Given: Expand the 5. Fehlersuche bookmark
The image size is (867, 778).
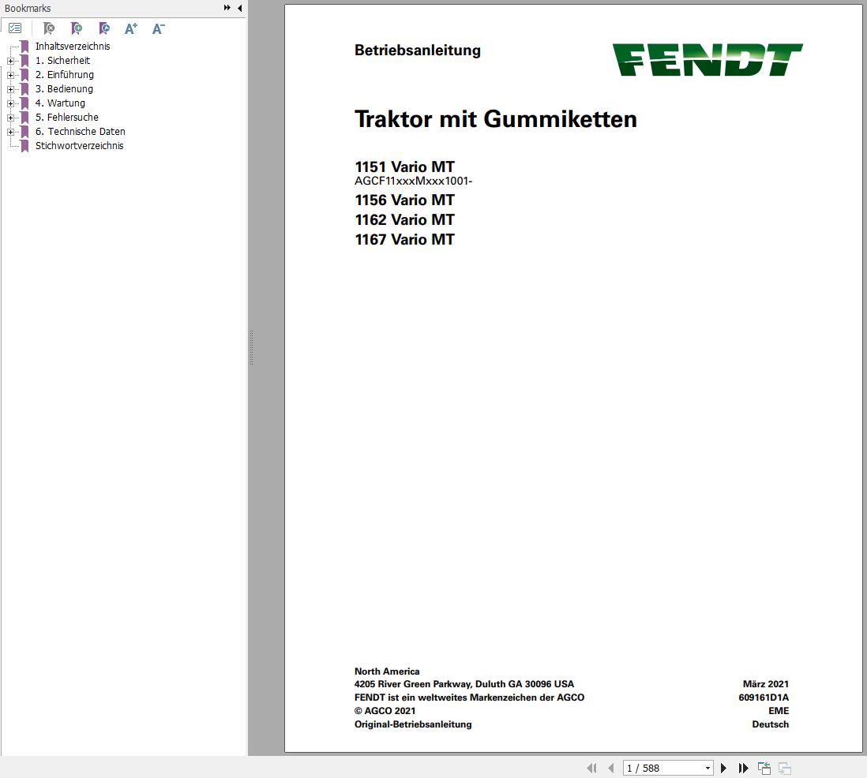Looking at the screenshot, I should click(10, 118).
